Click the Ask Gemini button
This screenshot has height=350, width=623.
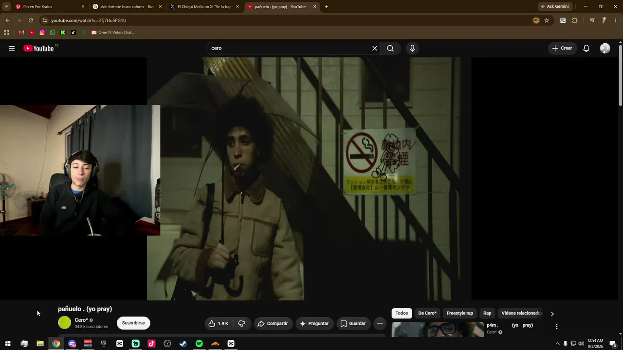554,7
